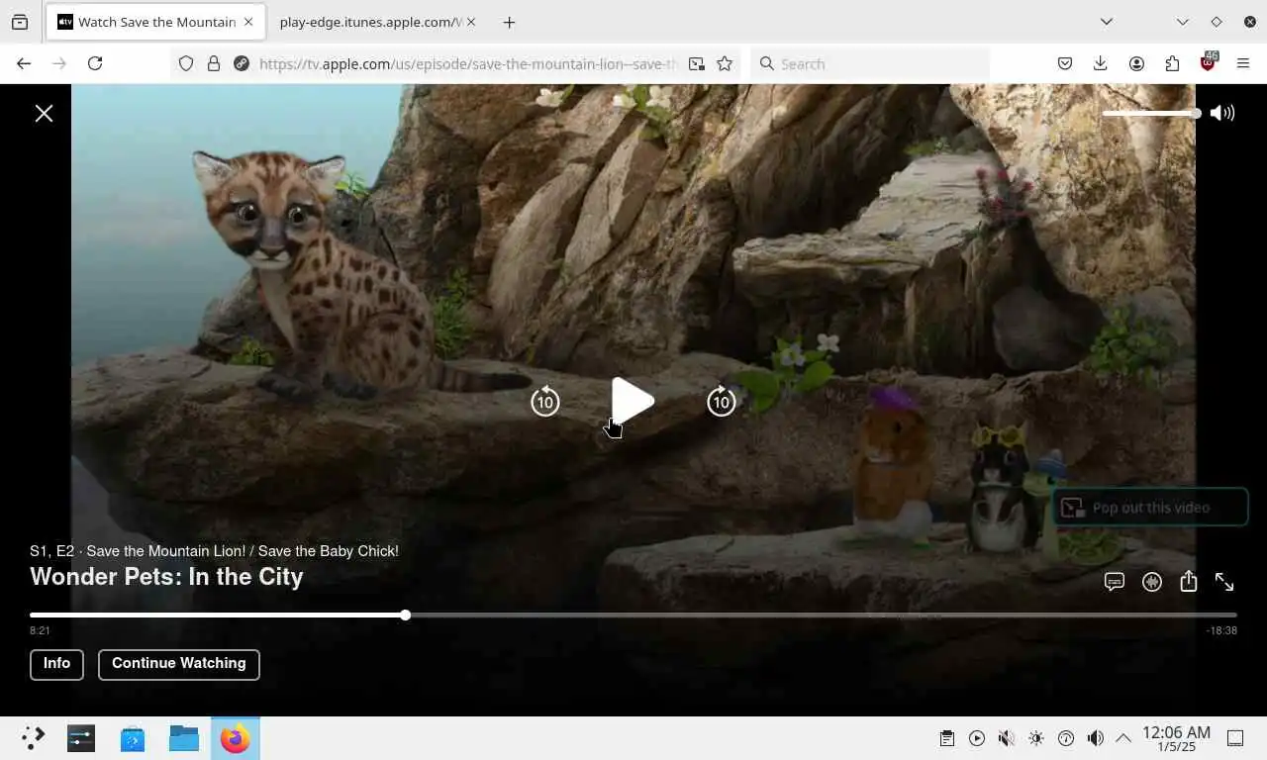Play the paused video
Image resolution: width=1267 pixels, height=760 pixels.
[633, 401]
